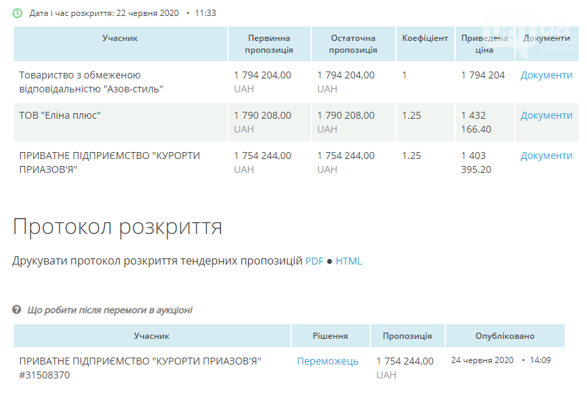Click the Переможець decision link

tap(328, 361)
